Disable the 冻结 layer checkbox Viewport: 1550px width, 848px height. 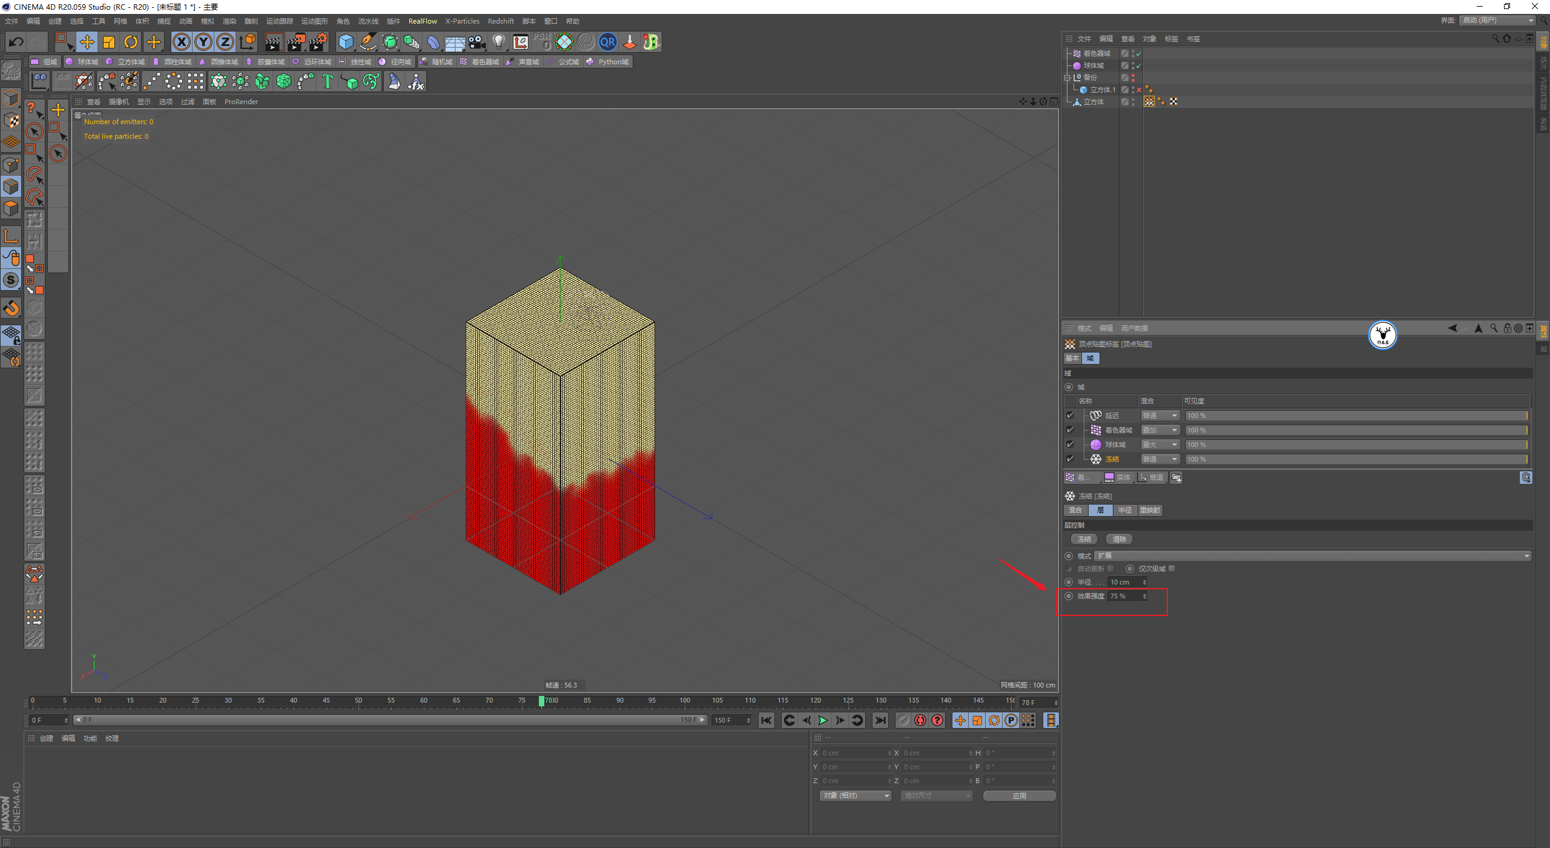point(1070,459)
